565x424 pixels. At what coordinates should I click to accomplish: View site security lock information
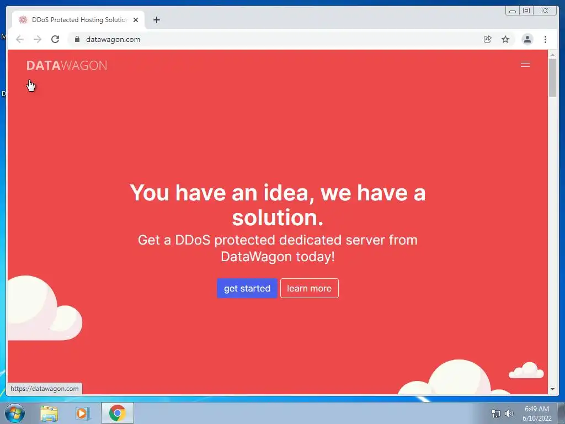click(77, 39)
